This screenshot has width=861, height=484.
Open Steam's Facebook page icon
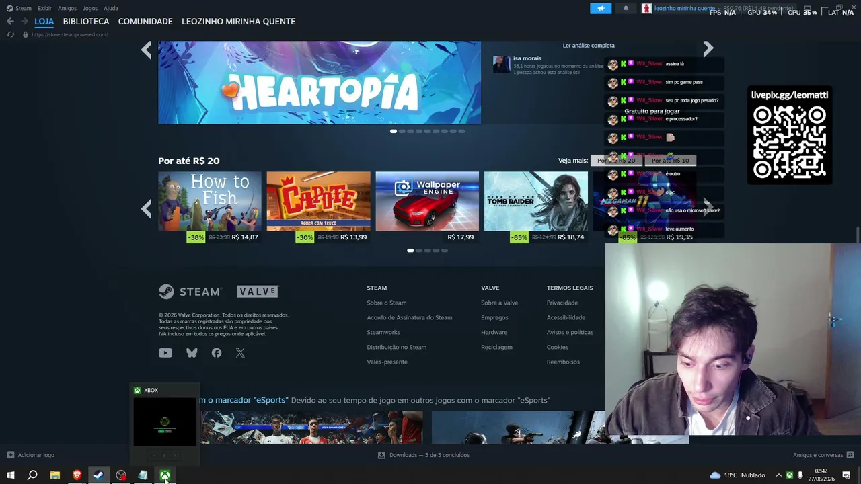[x=217, y=353]
